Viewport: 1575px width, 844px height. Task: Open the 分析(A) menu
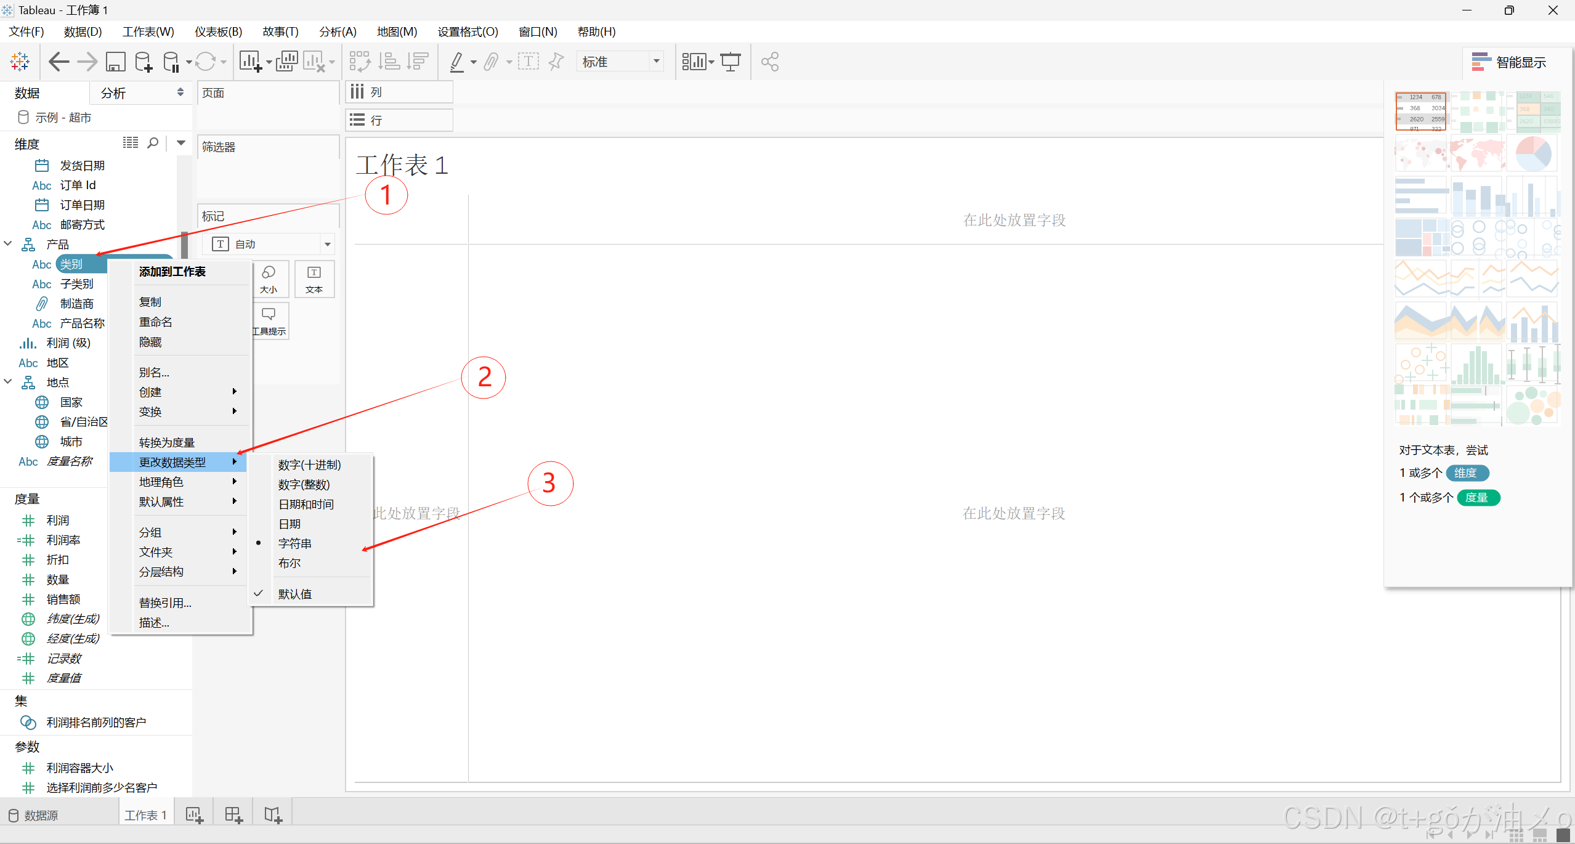338,31
